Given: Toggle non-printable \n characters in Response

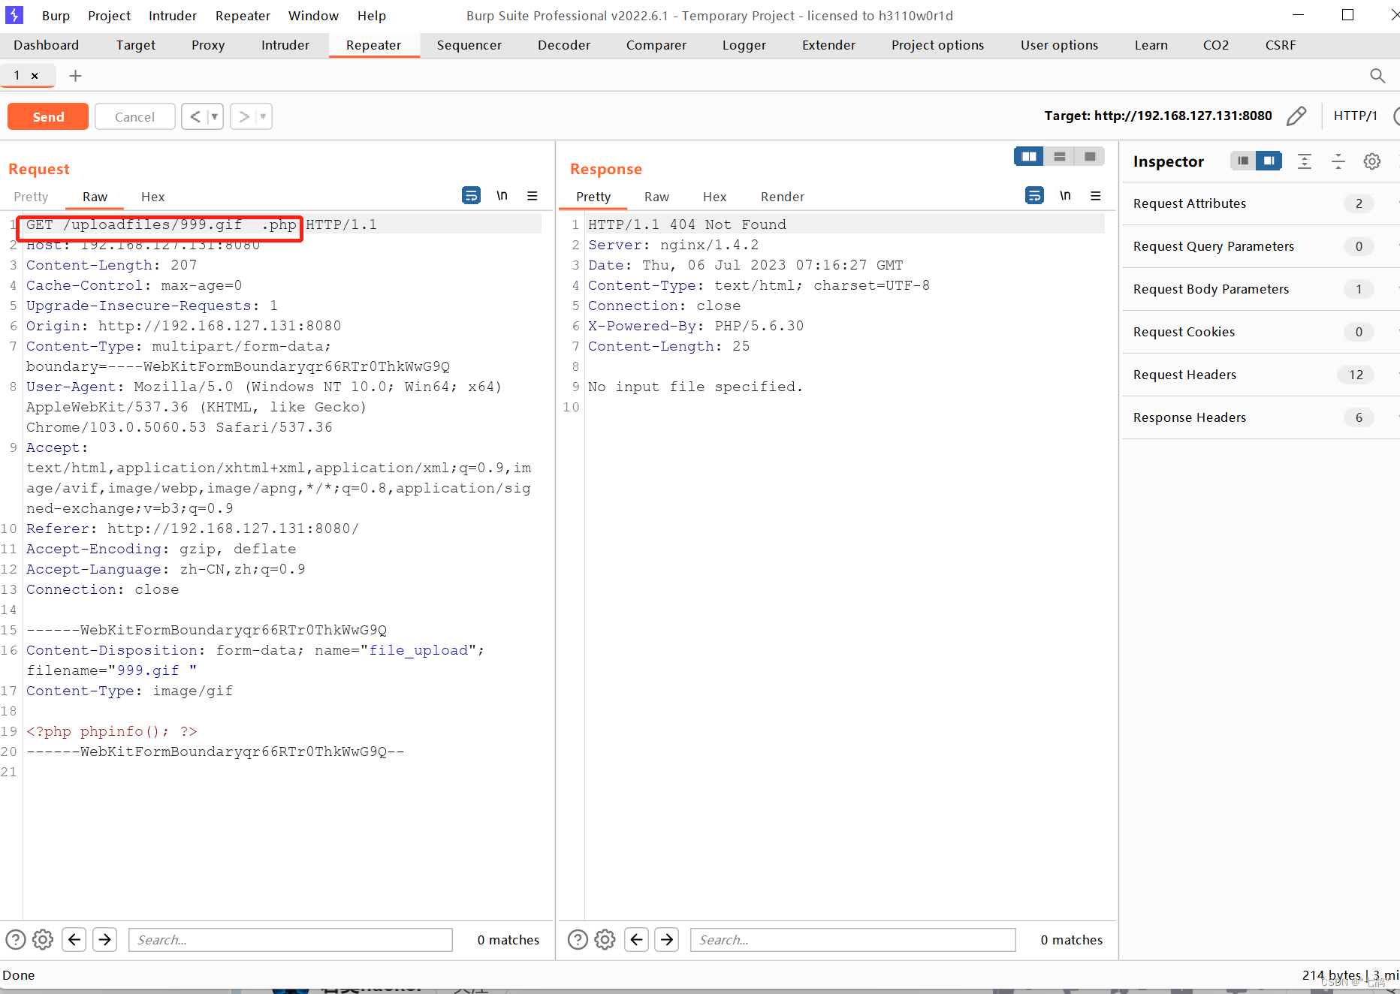Looking at the screenshot, I should pyautogui.click(x=1065, y=196).
